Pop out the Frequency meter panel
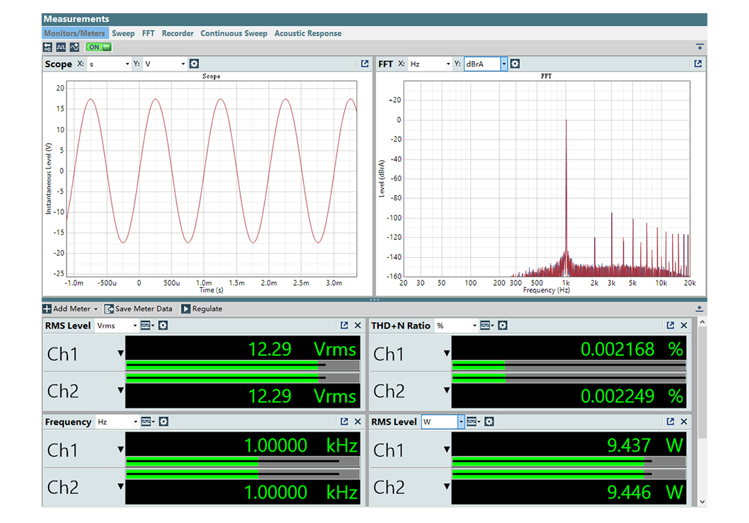Image resolution: width=749 pixels, height=523 pixels. pyautogui.click(x=344, y=422)
